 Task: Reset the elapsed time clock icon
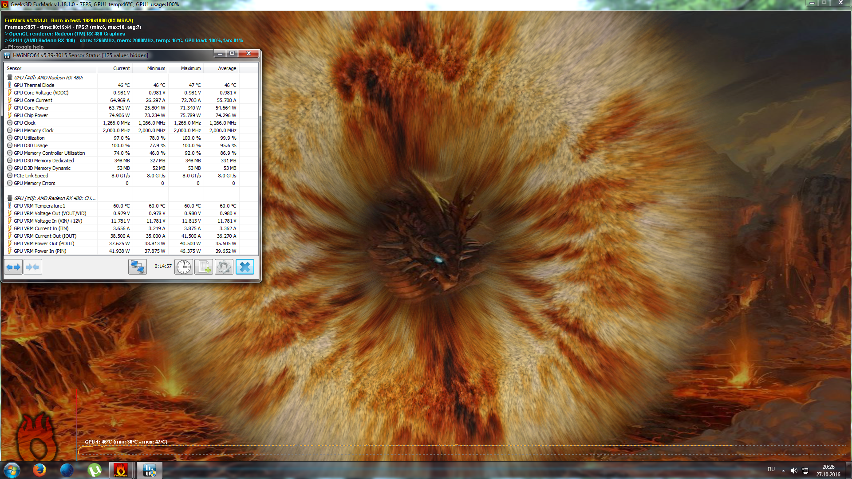coord(184,267)
